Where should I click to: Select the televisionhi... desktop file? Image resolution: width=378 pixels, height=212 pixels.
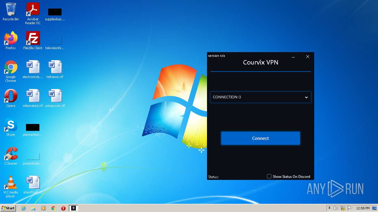(x=55, y=43)
